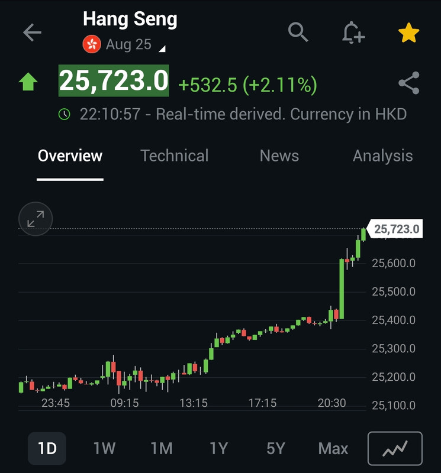Tap the back arrow icon
Viewport: 441px width, 473px height.
tap(32, 33)
